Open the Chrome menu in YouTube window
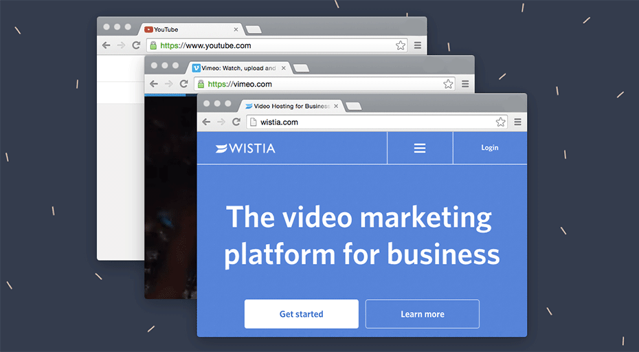 pyautogui.click(x=418, y=45)
